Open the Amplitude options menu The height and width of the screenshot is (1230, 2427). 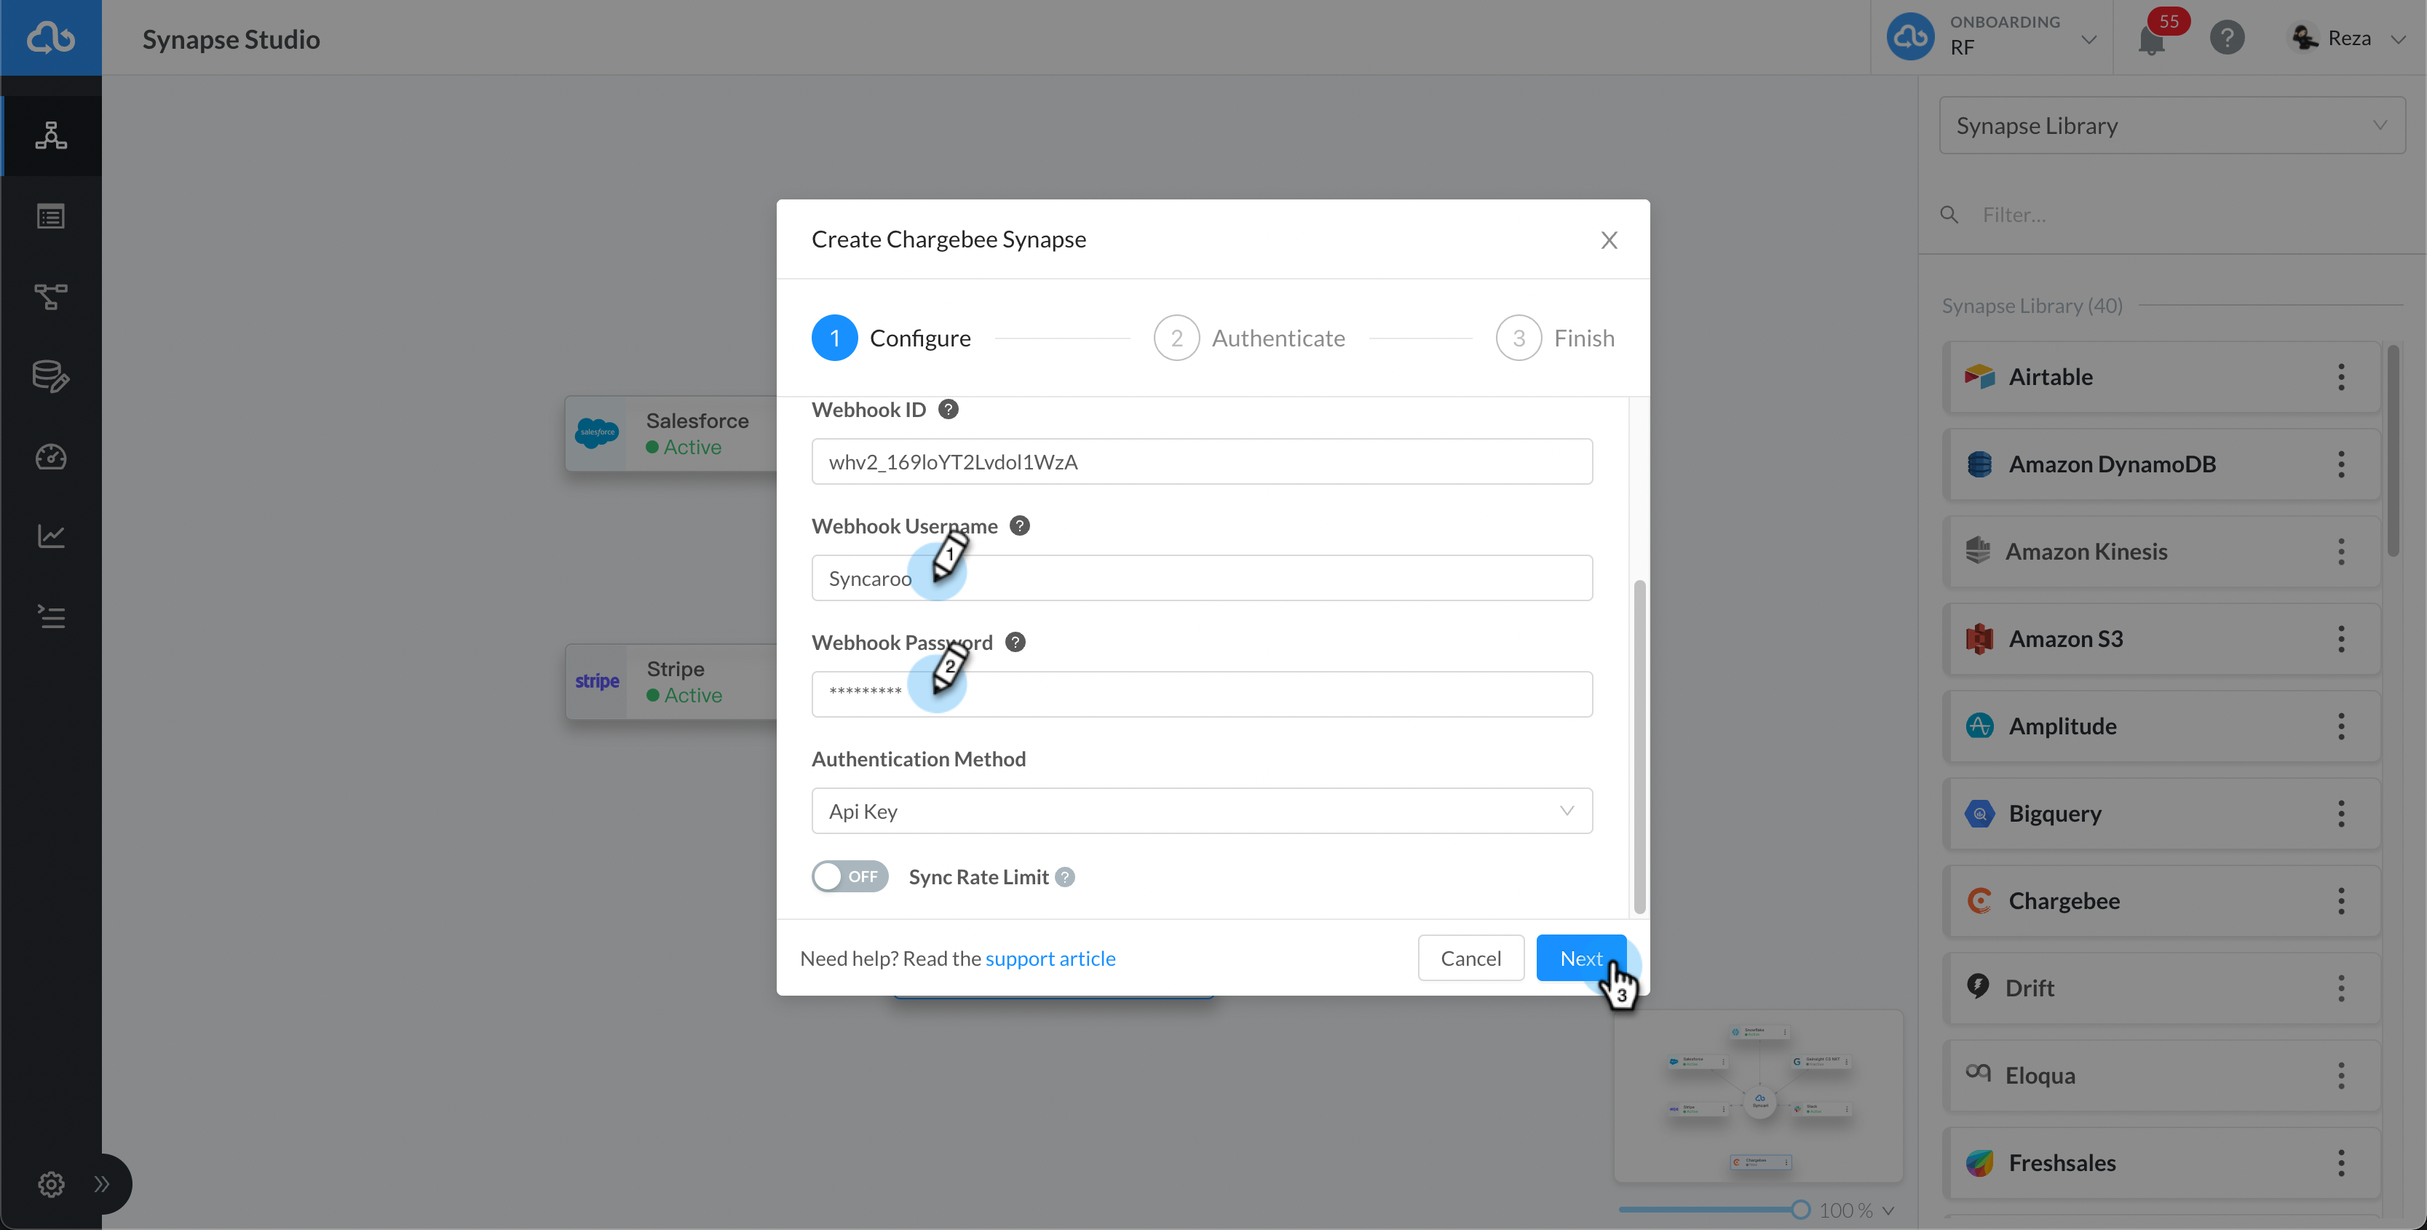point(2341,726)
